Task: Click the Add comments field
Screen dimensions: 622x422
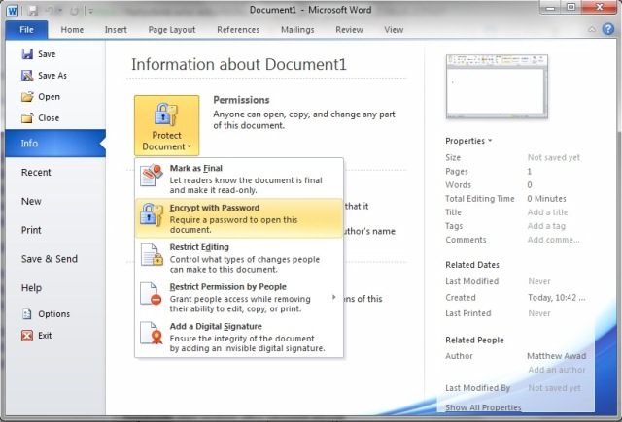Action: 553,240
